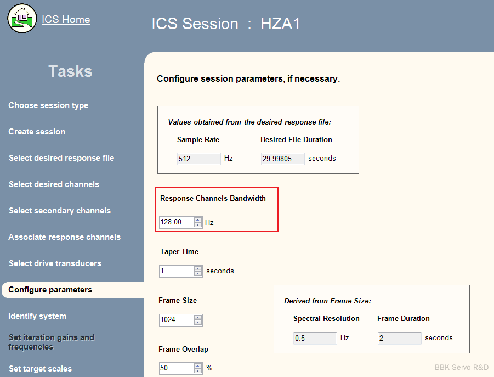Click the Response Channels Bandwidth value field
Screen dimensions: 494x377
(x=176, y=222)
